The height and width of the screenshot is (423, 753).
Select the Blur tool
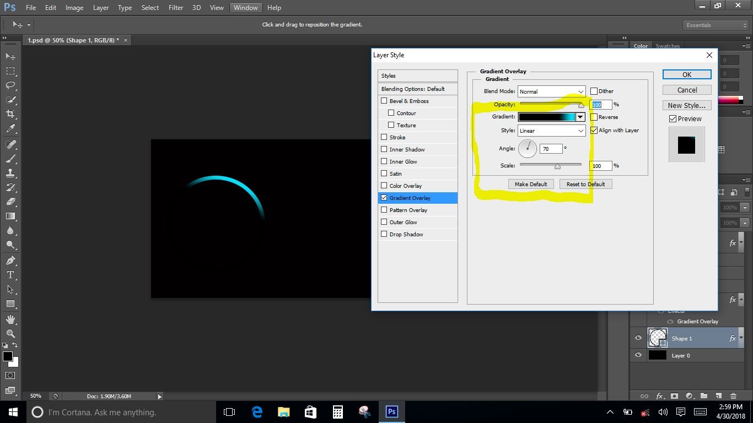coord(10,230)
